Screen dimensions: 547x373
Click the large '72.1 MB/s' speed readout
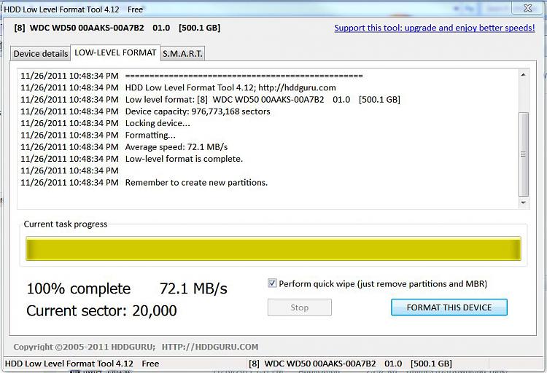(193, 288)
